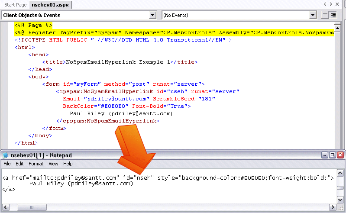Click Notepad horizontal scroll right arrow
The image size is (346, 213).
tap(333, 207)
